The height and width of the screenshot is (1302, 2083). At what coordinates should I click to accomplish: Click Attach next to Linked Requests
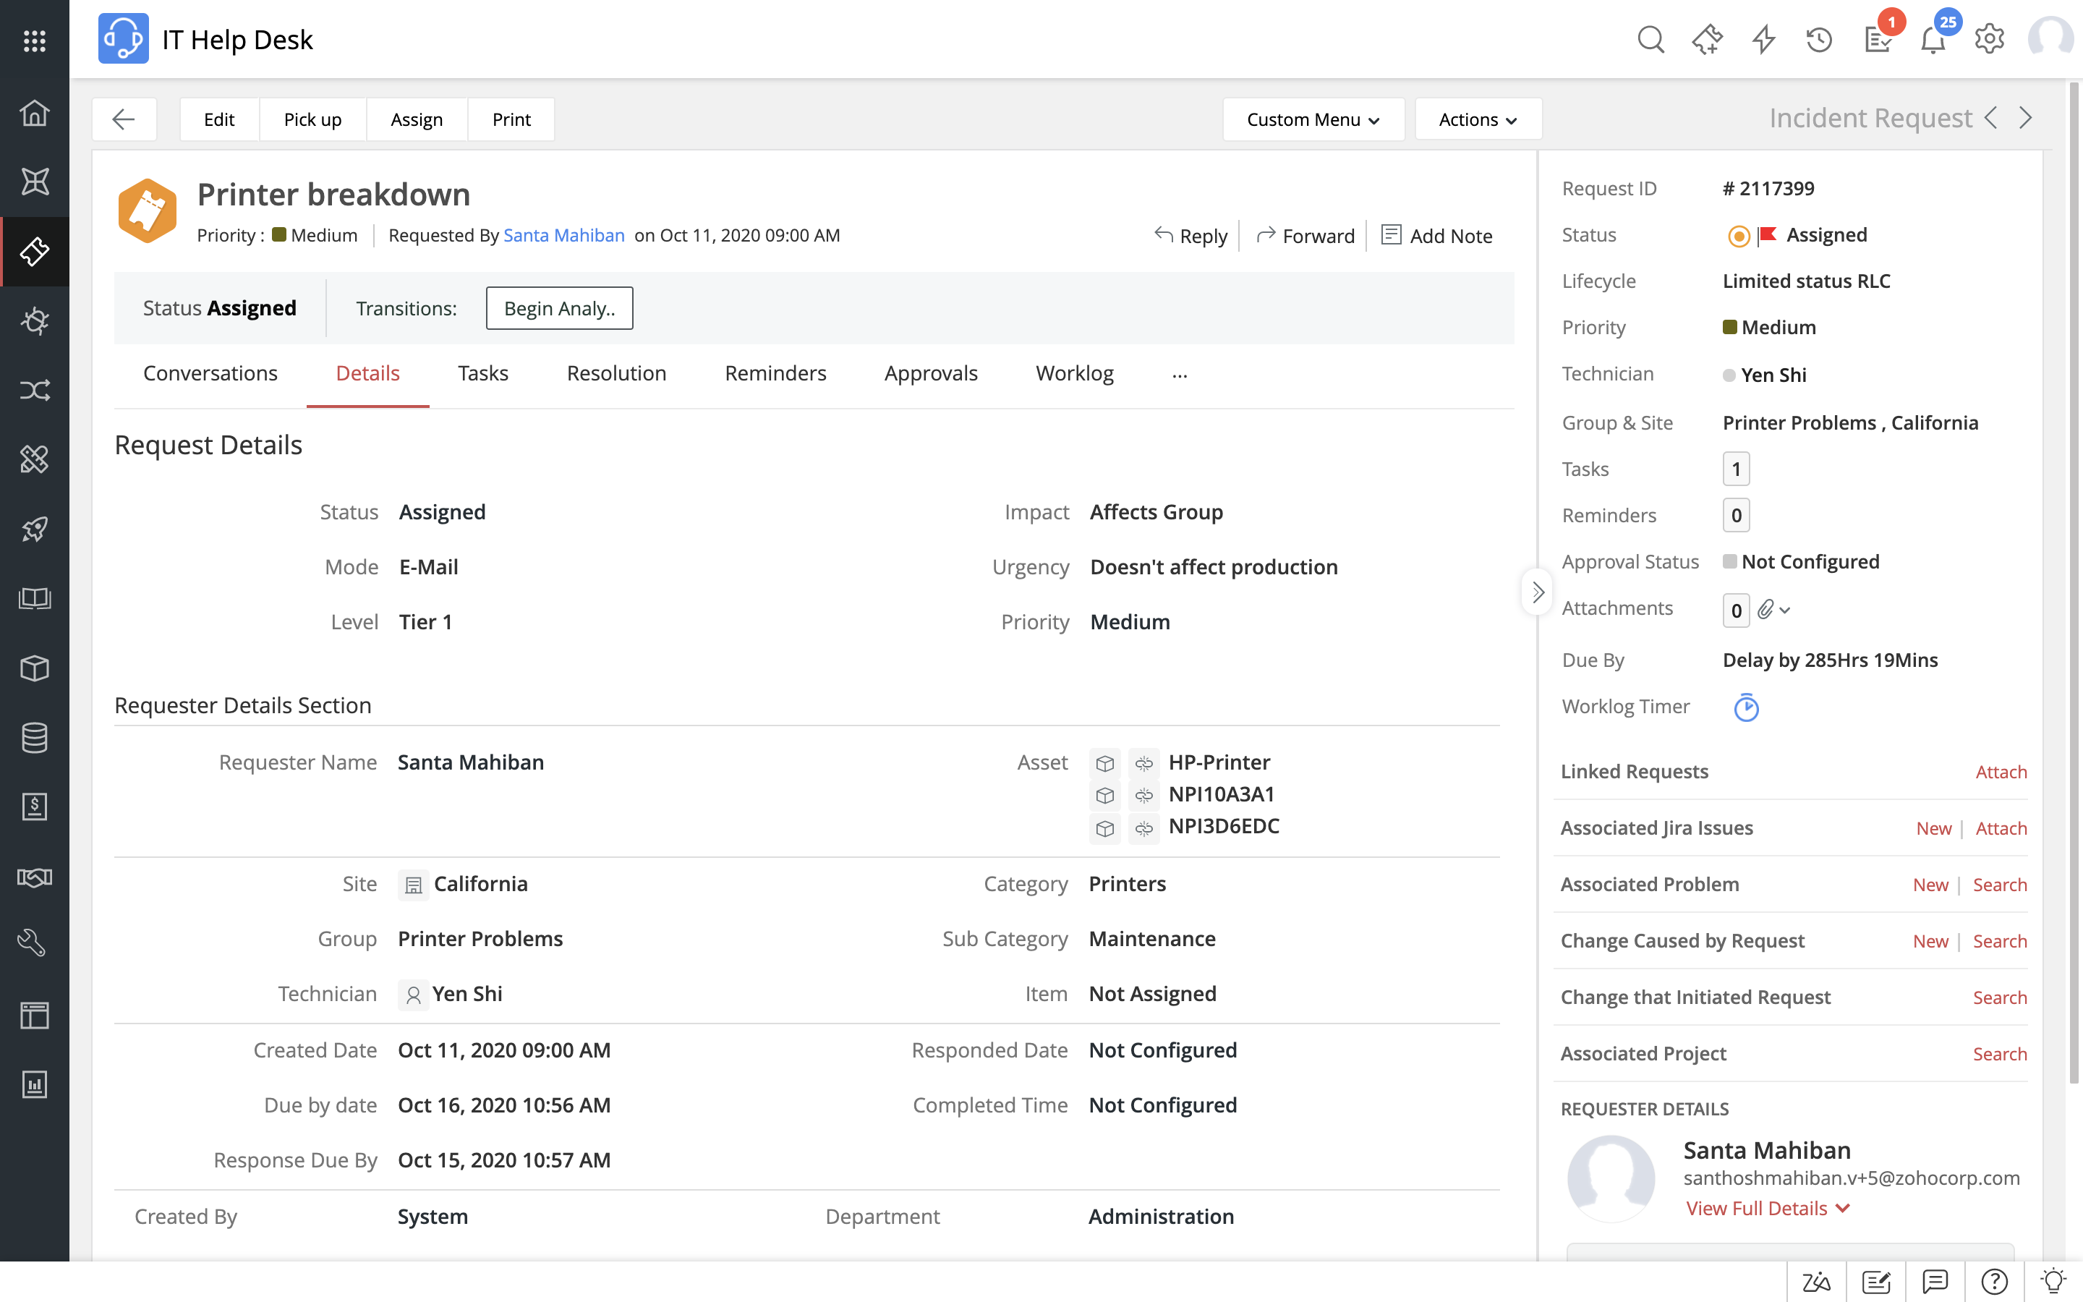2001,772
